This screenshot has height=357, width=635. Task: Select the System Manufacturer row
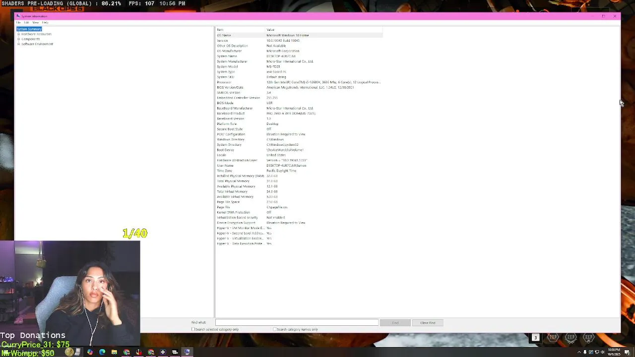pos(299,61)
